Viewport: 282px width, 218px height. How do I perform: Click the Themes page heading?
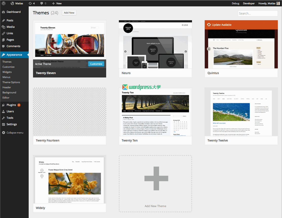[41, 13]
